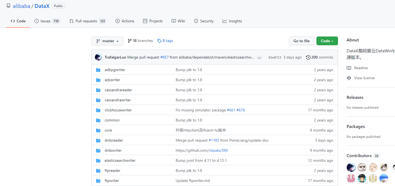
Task: Open the 200 commits history link
Action: 320,57
